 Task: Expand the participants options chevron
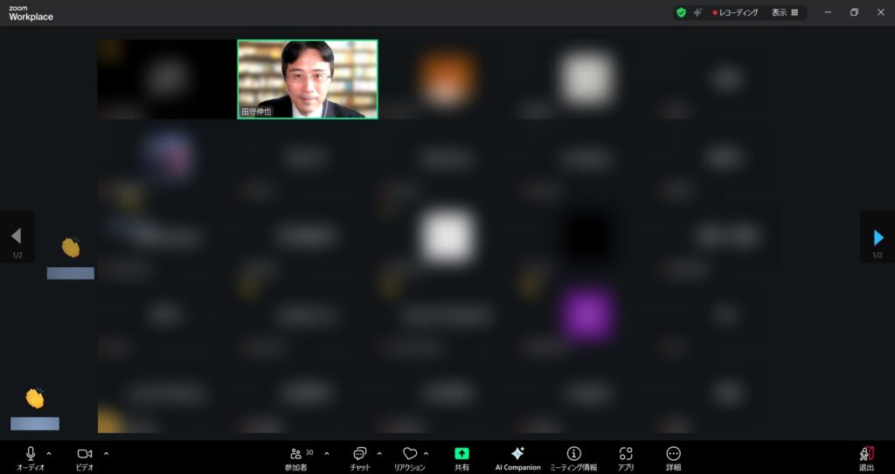click(x=327, y=453)
